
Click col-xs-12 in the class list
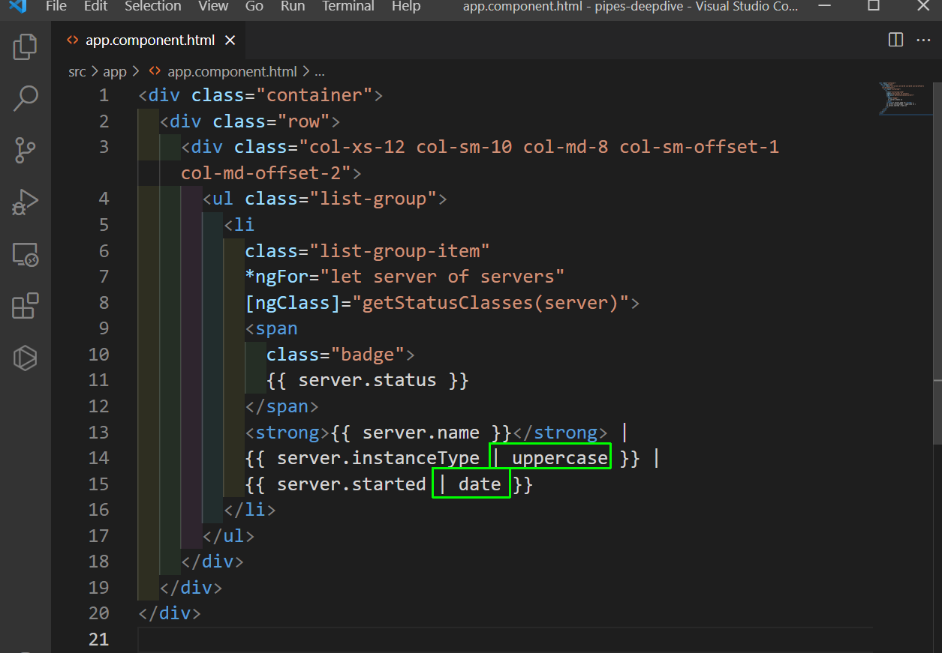tap(357, 147)
